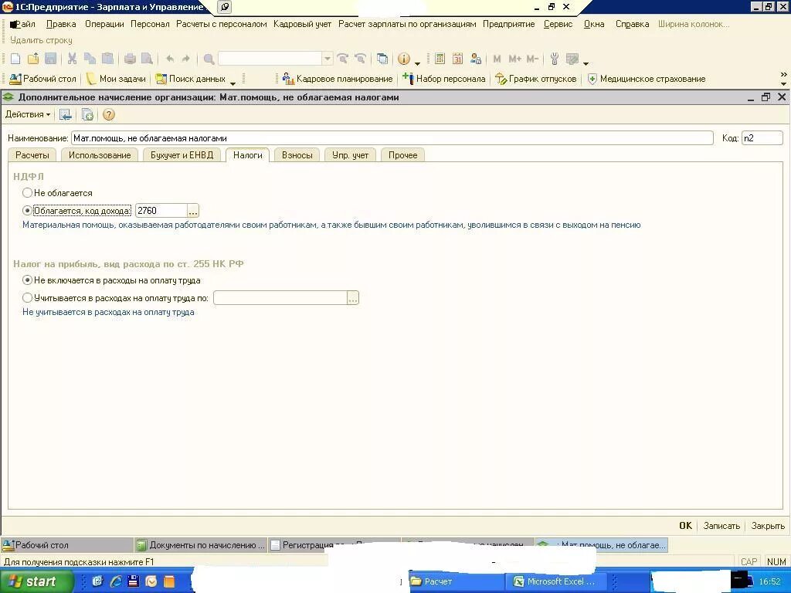Open the info help icon
The height and width of the screenshot is (593, 791).
pos(403,59)
